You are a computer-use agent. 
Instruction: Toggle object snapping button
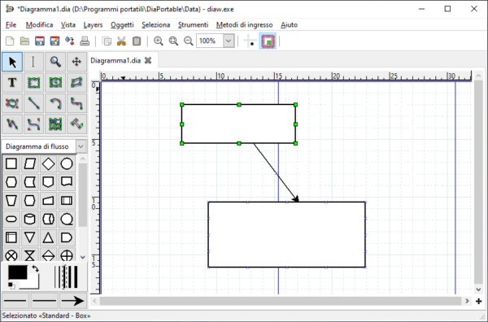tap(268, 41)
